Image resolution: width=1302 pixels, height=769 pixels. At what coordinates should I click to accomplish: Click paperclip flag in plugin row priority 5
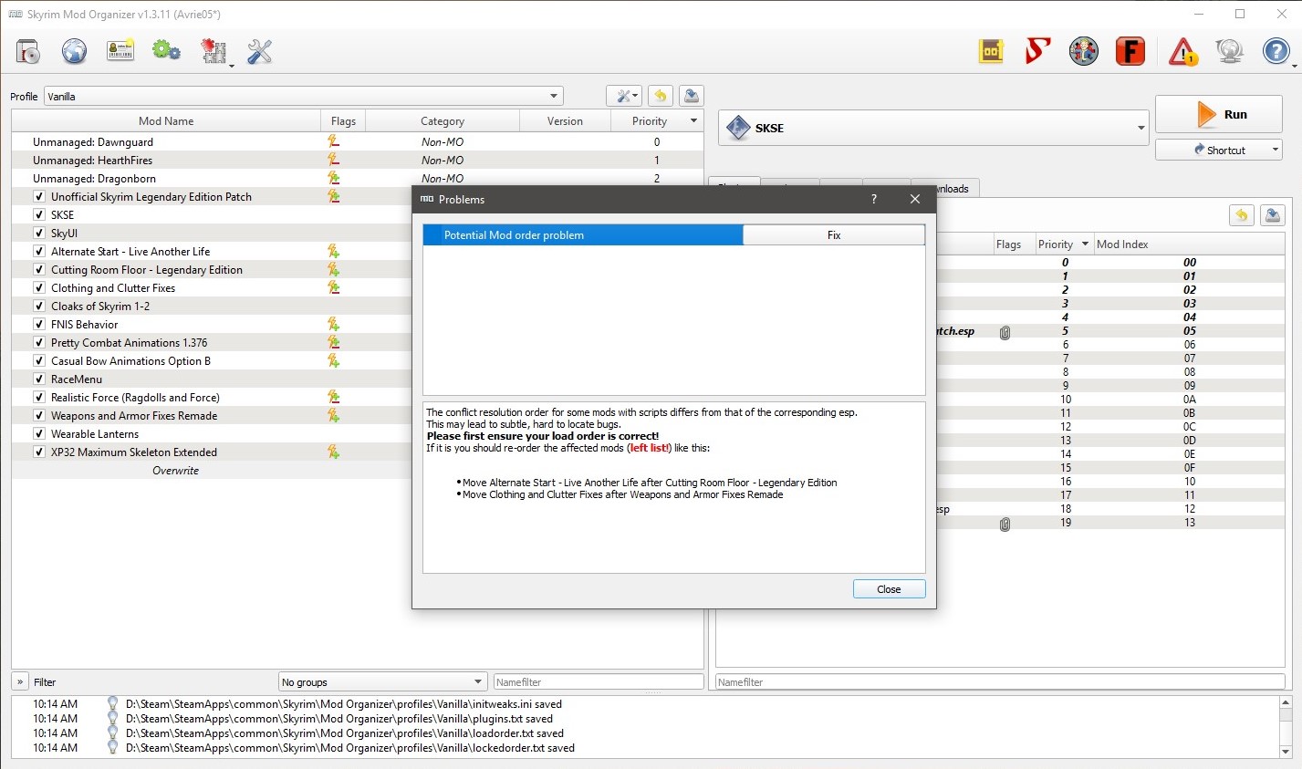tap(1005, 332)
